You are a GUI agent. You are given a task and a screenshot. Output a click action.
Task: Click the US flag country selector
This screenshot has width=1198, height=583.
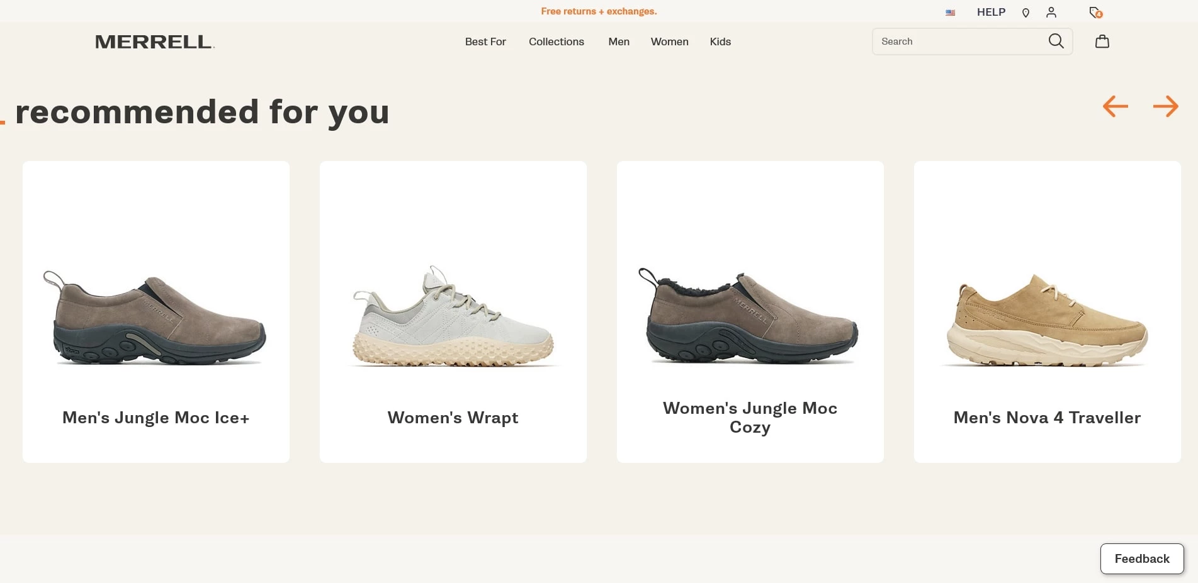click(x=949, y=12)
